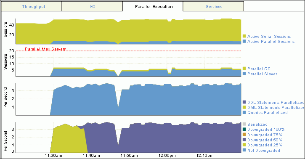Screen dimensions: 305x159
Task: Click the 12:10pm time axis label
Action: pyautogui.click(x=205, y=156)
